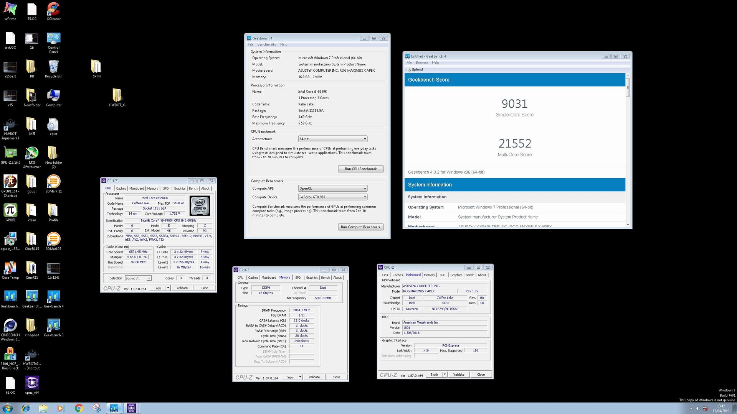Open the GPUPI desktop icon

coord(10,213)
